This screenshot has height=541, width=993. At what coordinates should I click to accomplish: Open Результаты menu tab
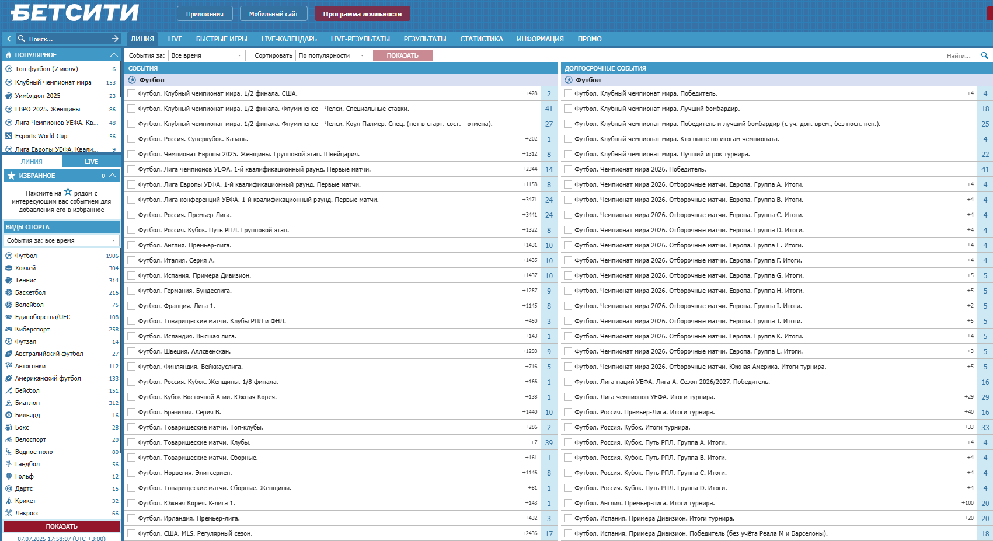pos(425,39)
